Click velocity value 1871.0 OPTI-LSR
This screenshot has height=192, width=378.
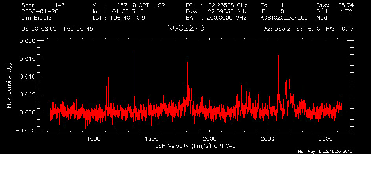point(141,5)
